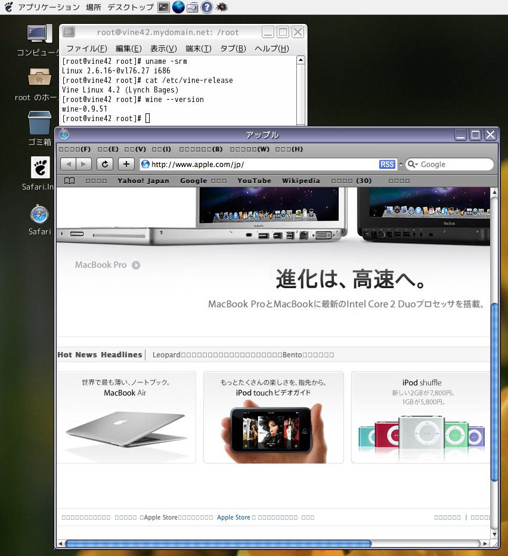
Task: Click the scroll-down arrow of Safari's vertical scrollbar
Action: (x=494, y=534)
